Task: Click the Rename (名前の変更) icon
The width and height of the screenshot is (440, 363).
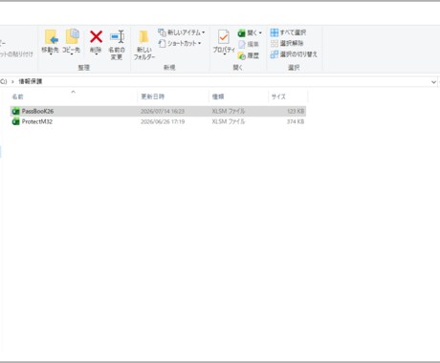Action: pos(117,36)
